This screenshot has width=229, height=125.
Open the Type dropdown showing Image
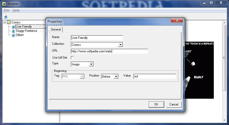pos(91,64)
